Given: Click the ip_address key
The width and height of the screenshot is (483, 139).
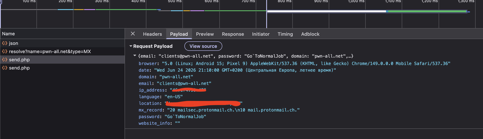Looking at the screenshot, I should point(151,90).
